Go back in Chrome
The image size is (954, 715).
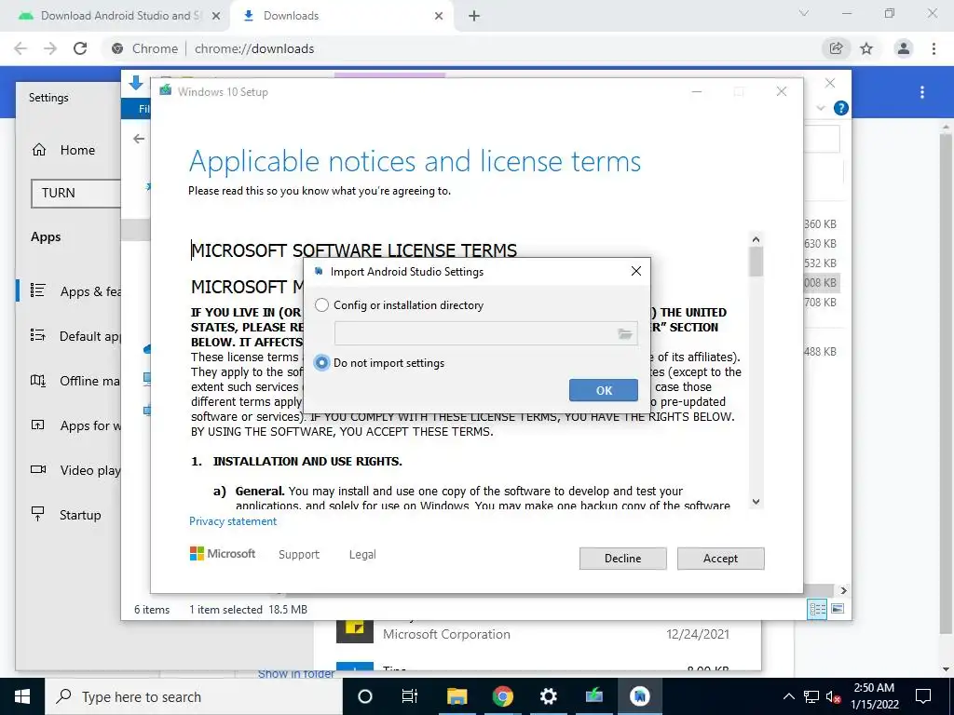point(20,48)
